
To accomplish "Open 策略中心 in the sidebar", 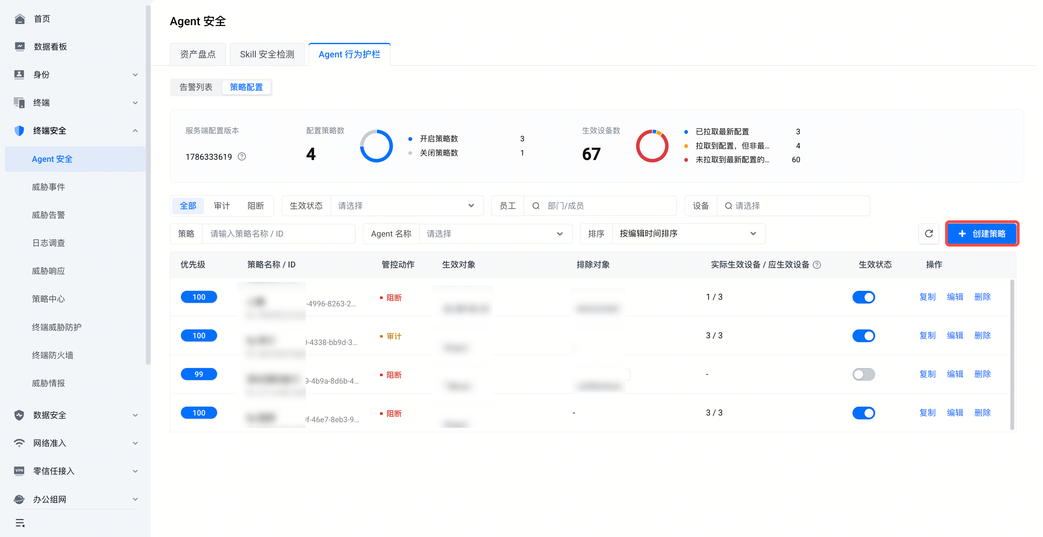I will point(49,299).
